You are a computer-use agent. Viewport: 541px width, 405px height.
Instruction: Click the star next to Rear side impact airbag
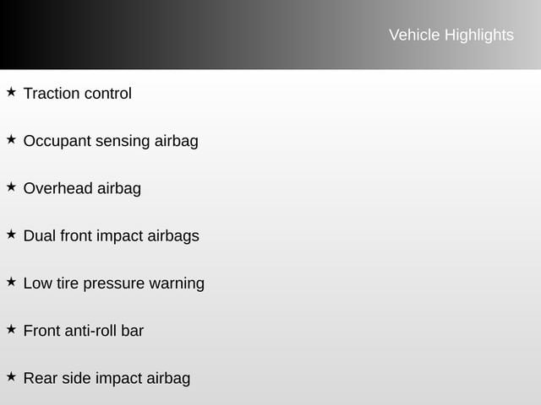pos(11,376)
